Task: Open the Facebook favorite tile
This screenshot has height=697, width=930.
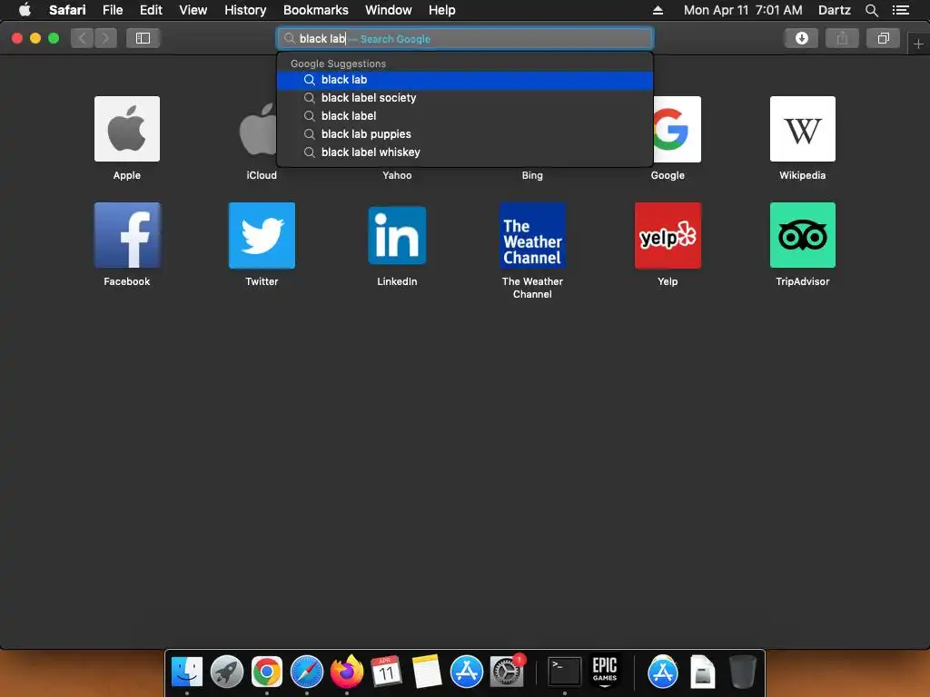Action: click(127, 235)
